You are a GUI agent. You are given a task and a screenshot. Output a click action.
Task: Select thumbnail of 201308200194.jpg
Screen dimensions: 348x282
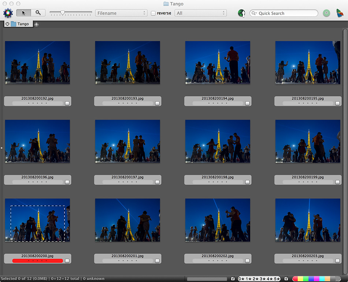pos(218,62)
